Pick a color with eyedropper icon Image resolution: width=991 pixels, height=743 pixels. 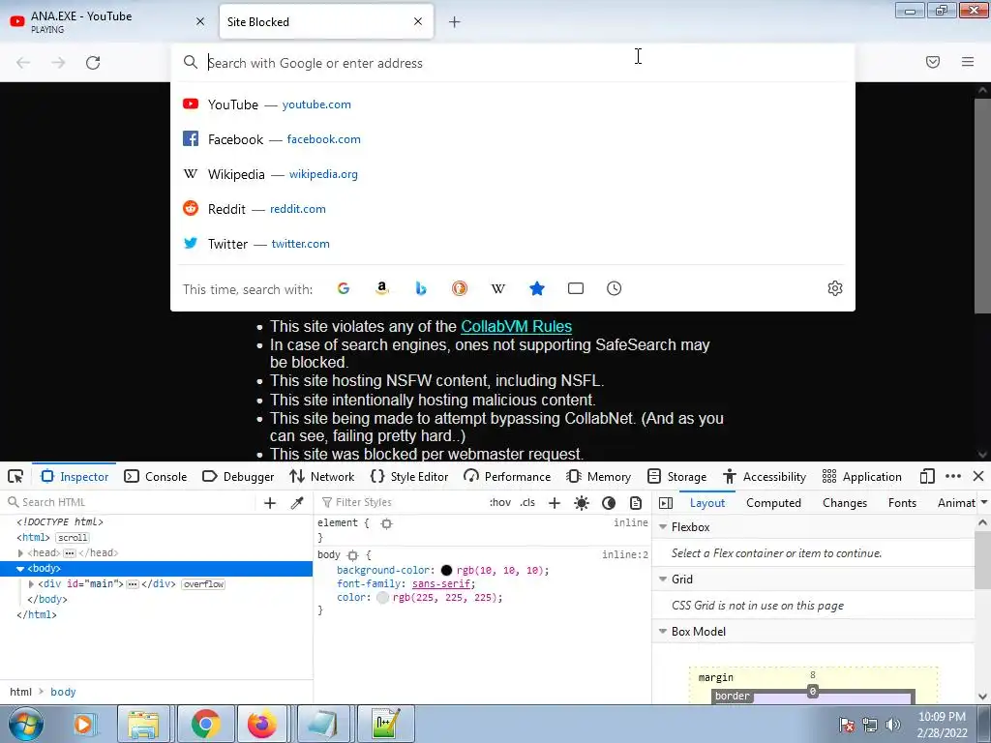pyautogui.click(x=297, y=503)
